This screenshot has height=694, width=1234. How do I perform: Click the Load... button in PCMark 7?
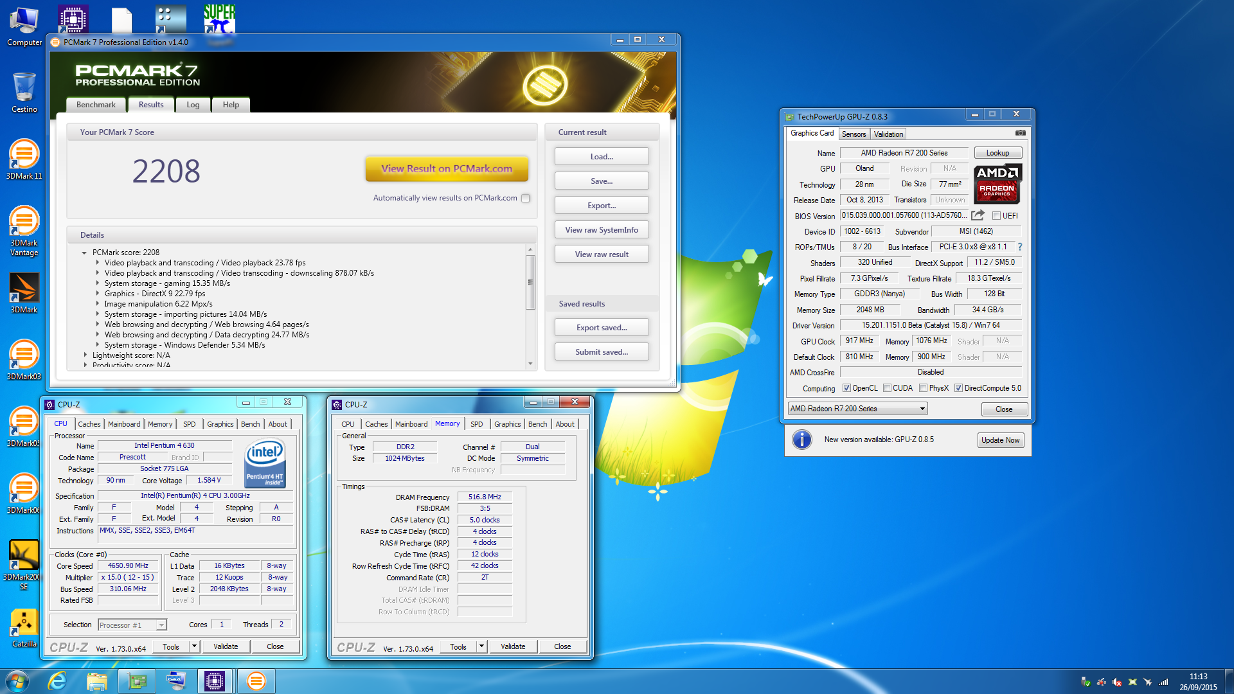click(x=602, y=157)
